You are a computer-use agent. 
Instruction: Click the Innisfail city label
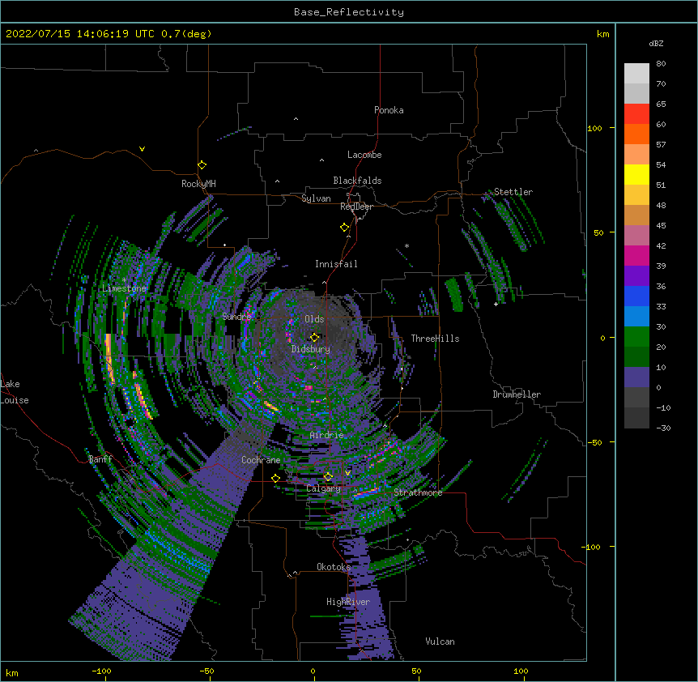coord(336,264)
